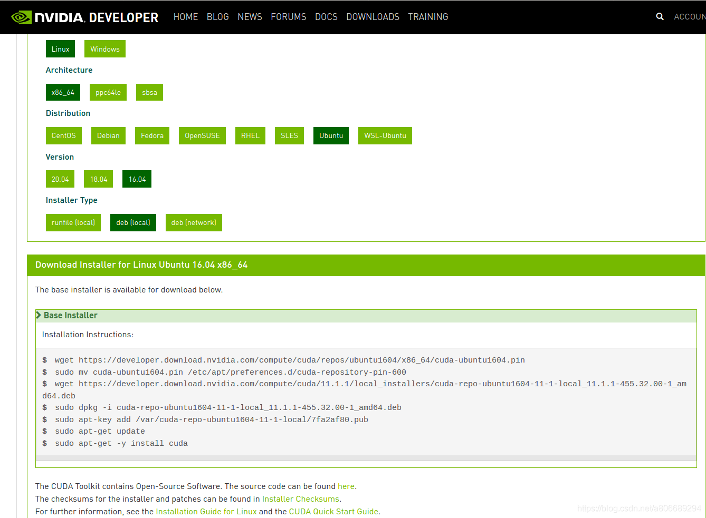
Task: Choose runfile (local) installer type
Action: click(73, 222)
